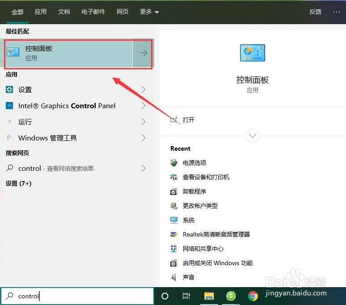Switch to the 全部 tab
The width and height of the screenshot is (346, 305).
pyautogui.click(x=17, y=12)
